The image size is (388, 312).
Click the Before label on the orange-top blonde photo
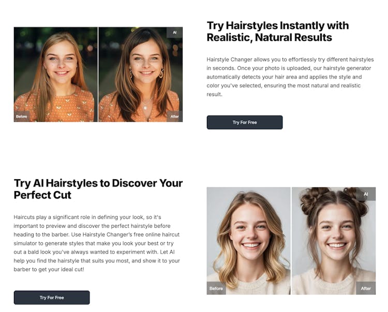pyautogui.click(x=22, y=116)
